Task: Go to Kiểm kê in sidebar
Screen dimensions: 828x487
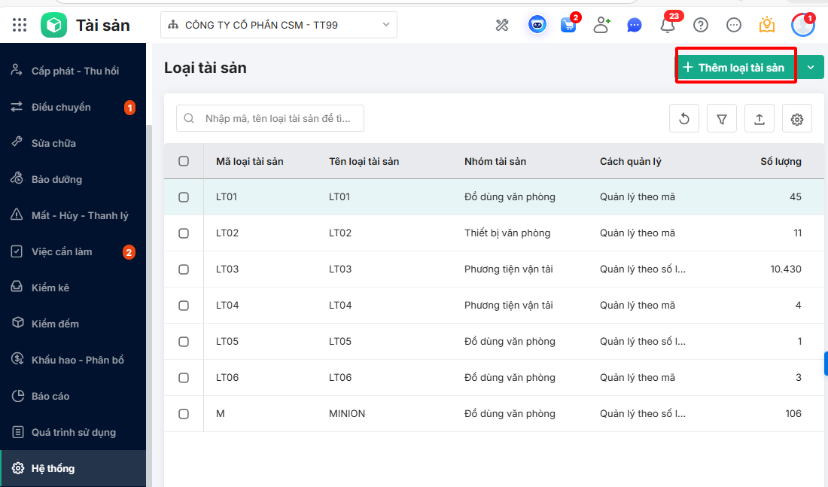Action: 50,288
